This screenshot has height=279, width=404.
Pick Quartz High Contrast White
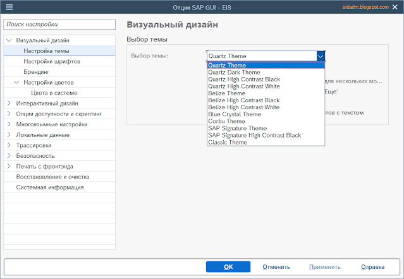266,86
